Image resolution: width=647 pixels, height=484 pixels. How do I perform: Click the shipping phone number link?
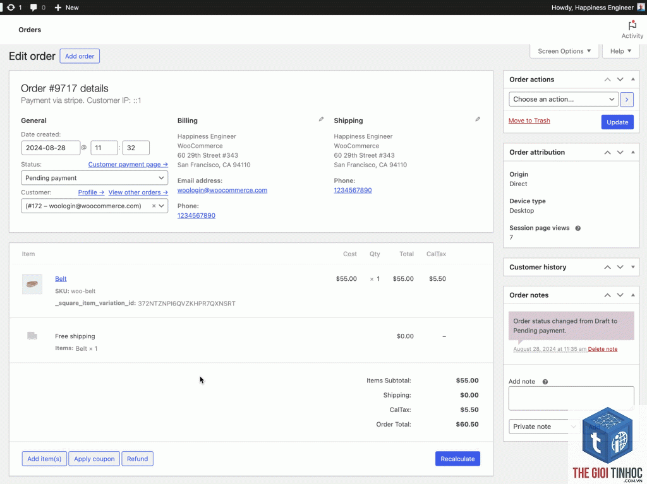353,190
